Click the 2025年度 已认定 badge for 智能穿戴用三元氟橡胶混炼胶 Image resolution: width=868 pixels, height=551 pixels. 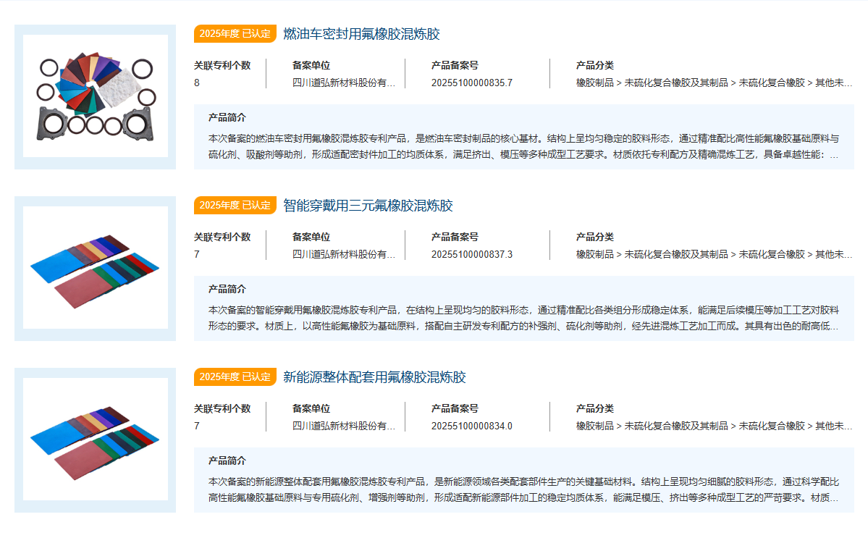[x=235, y=206]
